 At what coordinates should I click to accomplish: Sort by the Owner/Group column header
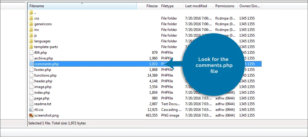coord(249,6)
